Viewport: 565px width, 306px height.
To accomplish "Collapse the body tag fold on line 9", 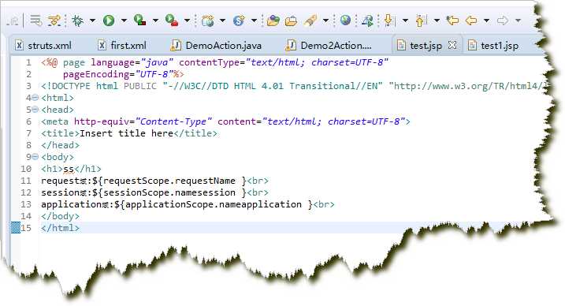I will point(35,157).
